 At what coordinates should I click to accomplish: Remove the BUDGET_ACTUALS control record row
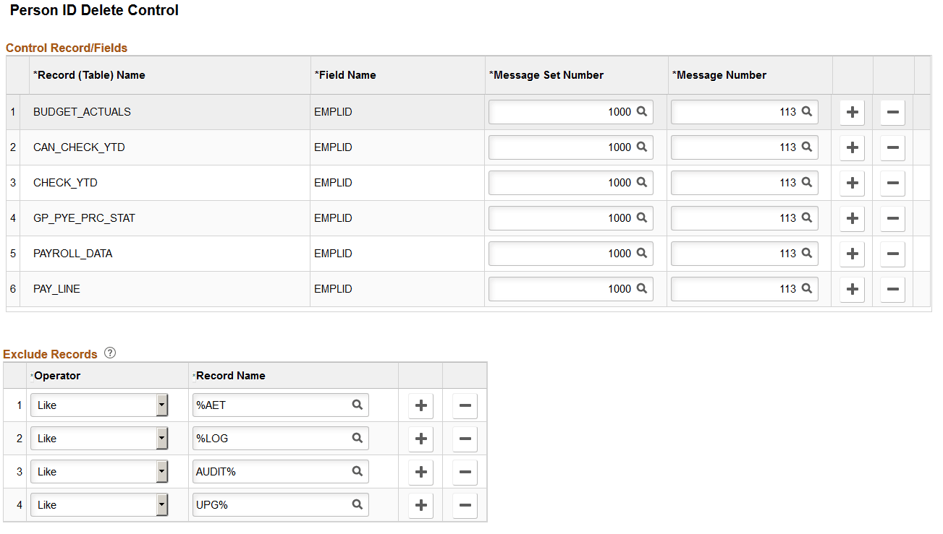[x=892, y=112]
